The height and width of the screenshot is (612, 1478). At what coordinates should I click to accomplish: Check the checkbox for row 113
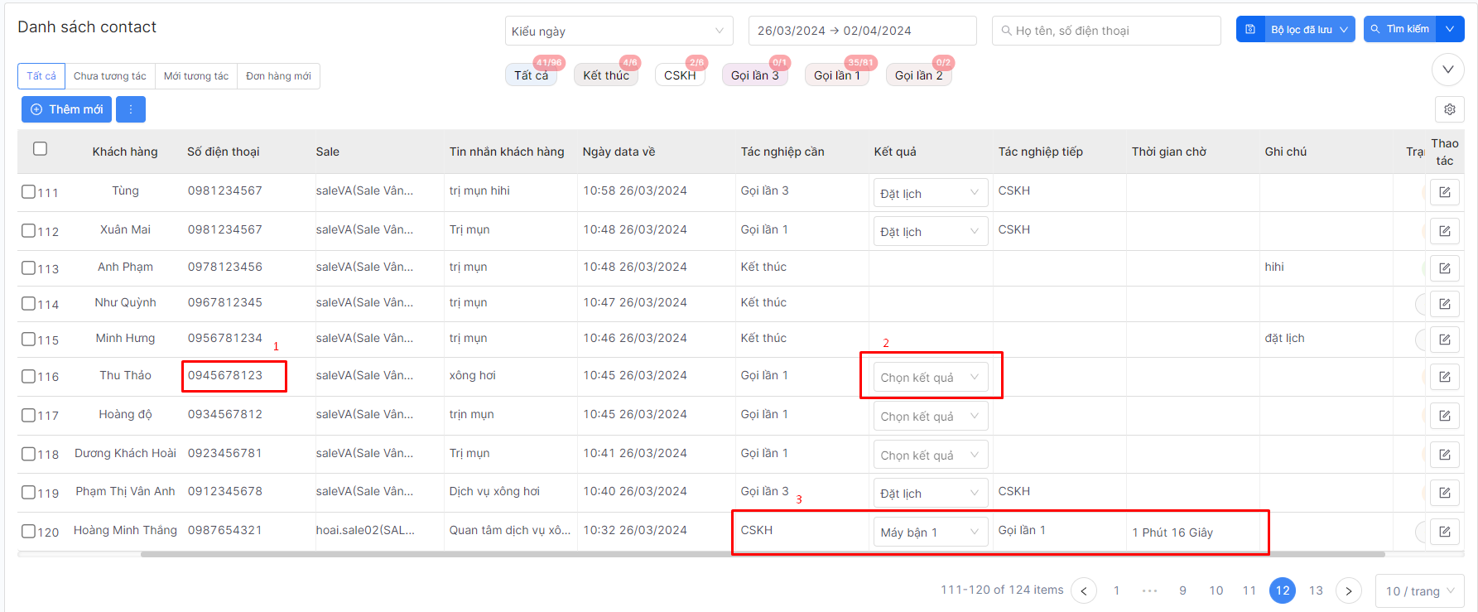point(28,268)
